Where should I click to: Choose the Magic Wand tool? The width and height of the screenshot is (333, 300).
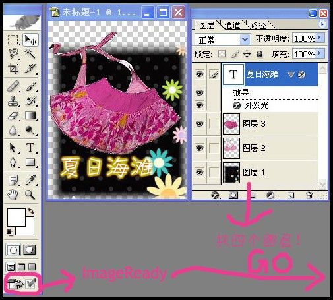[30, 54]
